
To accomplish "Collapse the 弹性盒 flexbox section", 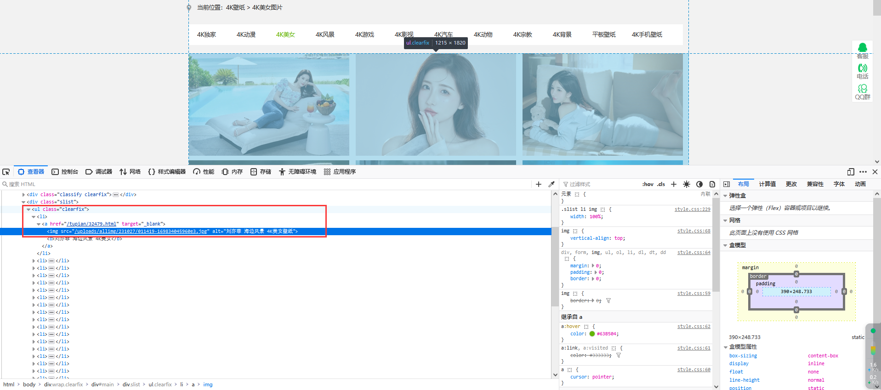I will pos(726,196).
